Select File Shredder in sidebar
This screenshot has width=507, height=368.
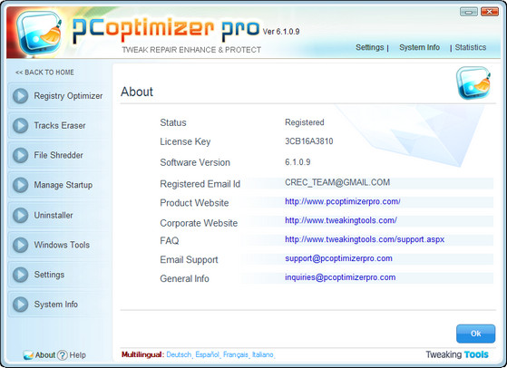pyautogui.click(x=59, y=155)
